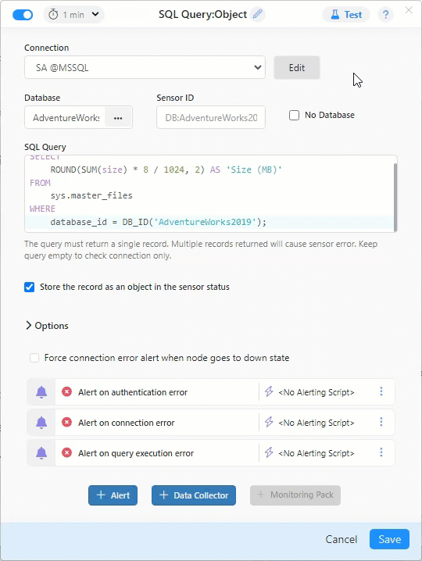The height and width of the screenshot is (561, 422).
Task: Open the SA @MSSQL connection dropdown
Action: 145,67
